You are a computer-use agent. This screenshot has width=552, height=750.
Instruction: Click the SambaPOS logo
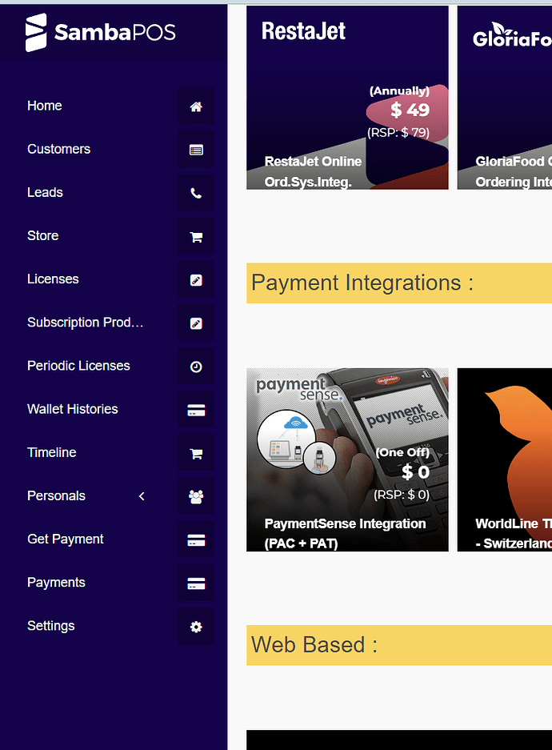point(100,33)
